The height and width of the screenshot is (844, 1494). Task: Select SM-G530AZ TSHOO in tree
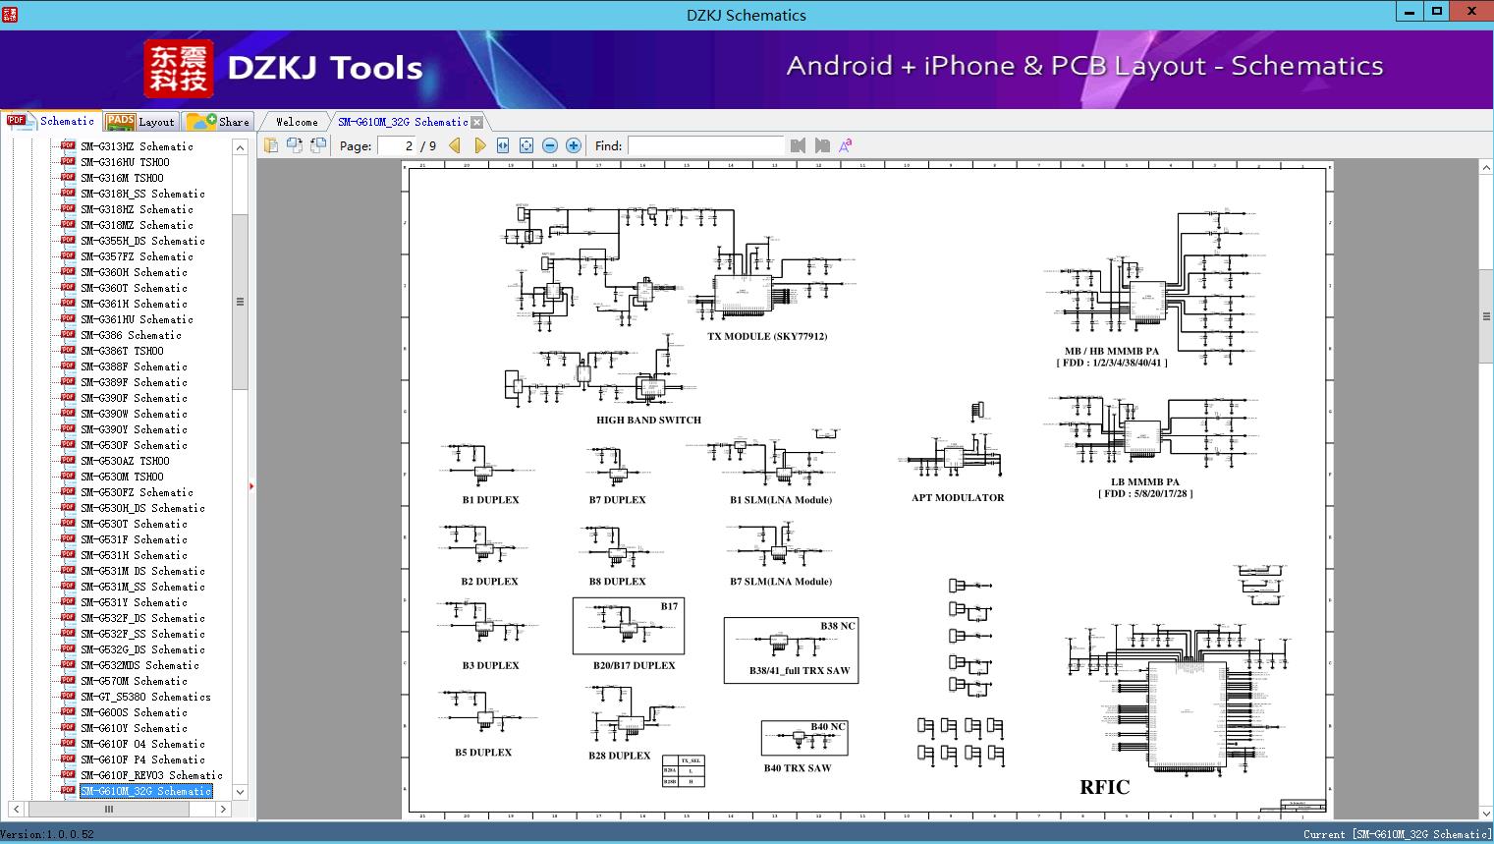125,461
